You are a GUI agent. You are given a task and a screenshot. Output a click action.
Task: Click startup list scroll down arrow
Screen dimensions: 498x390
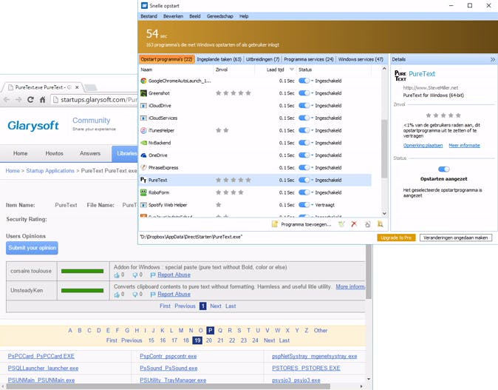click(384, 214)
